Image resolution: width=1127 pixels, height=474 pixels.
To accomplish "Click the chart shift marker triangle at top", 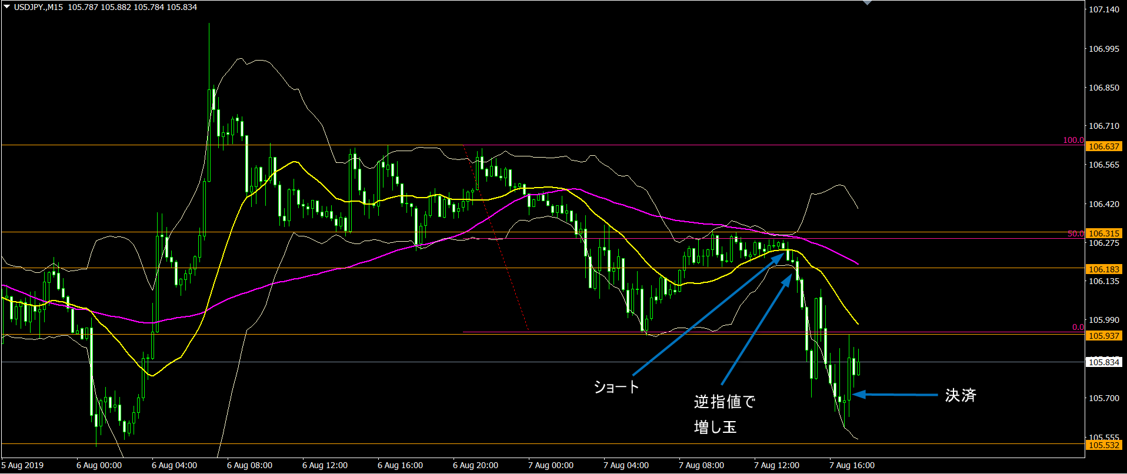I will (x=867, y=2).
